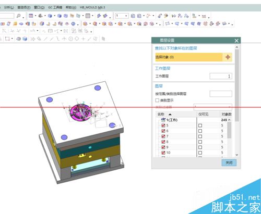The width and height of the screenshot is (261, 214).
Task: Check the 仅可见 box for layer 5
Action: (200, 125)
